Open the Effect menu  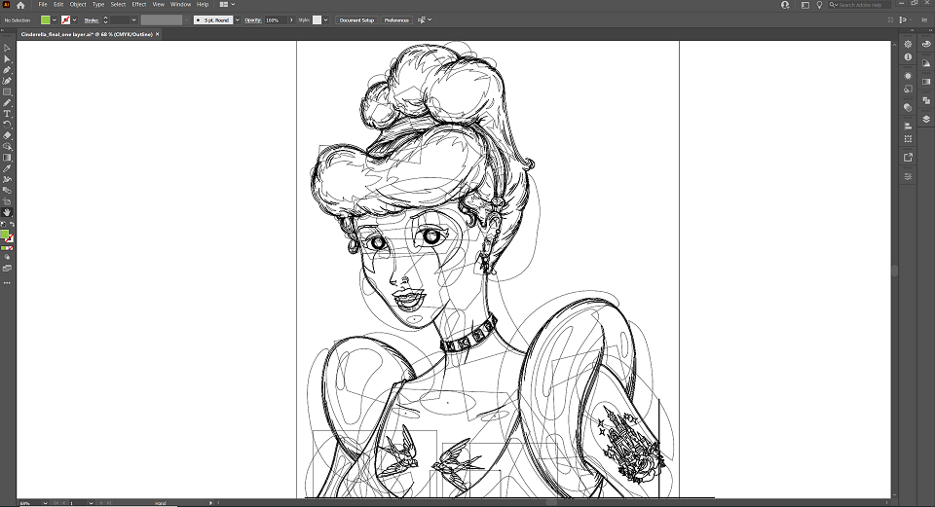139,4
